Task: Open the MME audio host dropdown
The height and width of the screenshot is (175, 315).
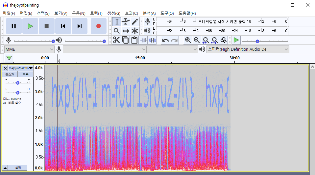Action: (x=29, y=49)
